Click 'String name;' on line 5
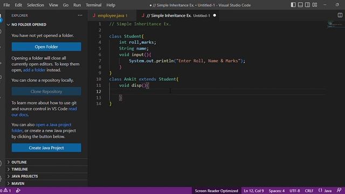The image size is (345, 194). (134, 48)
